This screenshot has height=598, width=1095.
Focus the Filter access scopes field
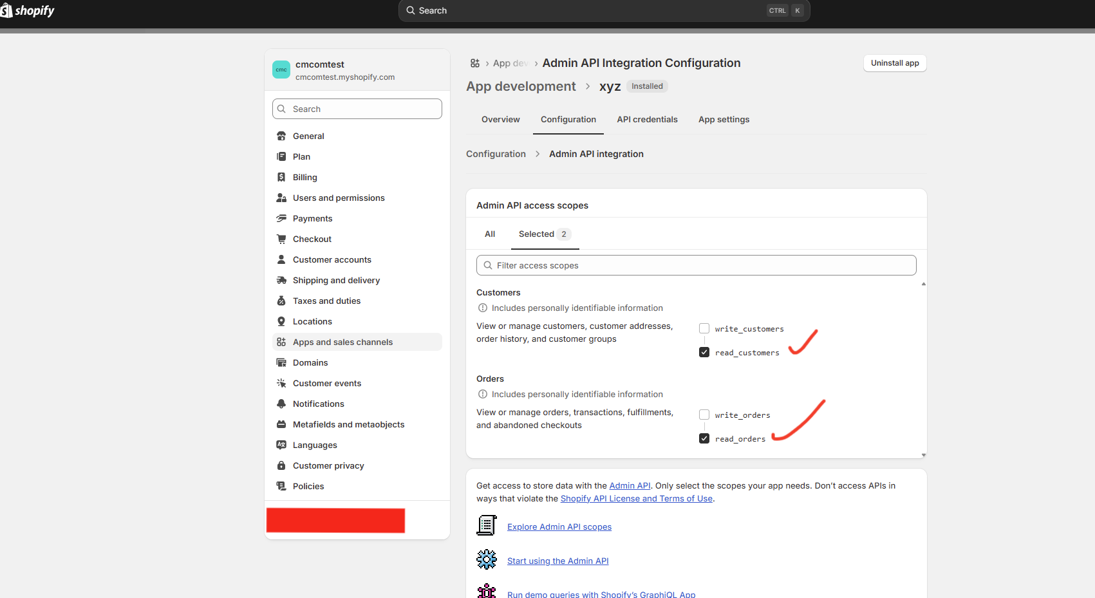click(697, 265)
